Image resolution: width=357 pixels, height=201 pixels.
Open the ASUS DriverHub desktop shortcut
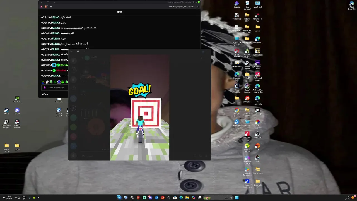pyautogui.click(x=352, y=6)
